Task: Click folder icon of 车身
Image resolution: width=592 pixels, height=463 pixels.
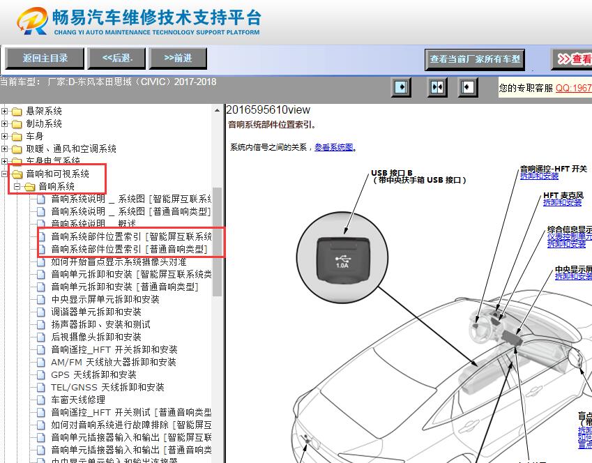Action: (17, 137)
